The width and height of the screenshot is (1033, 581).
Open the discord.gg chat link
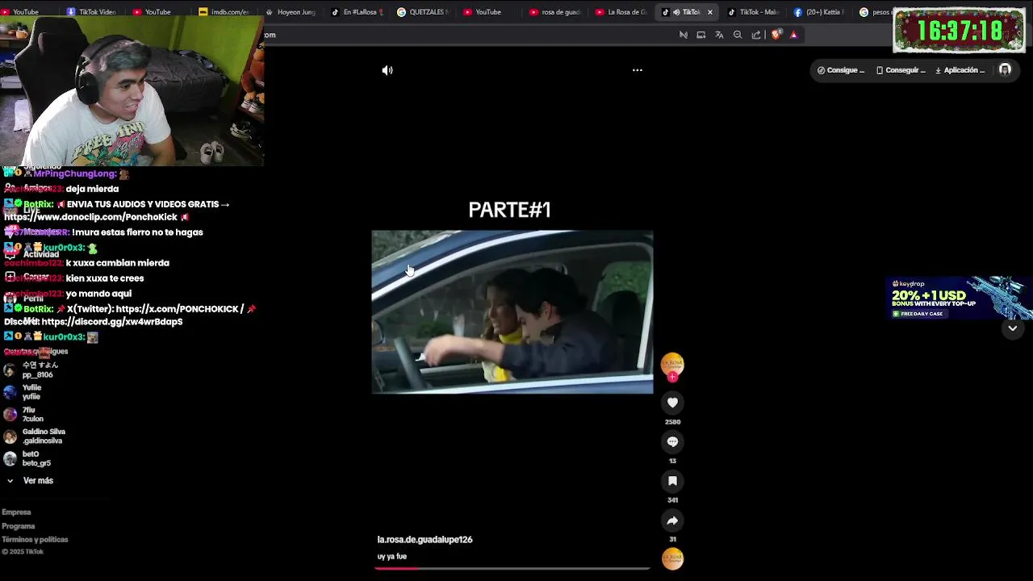[x=112, y=322]
